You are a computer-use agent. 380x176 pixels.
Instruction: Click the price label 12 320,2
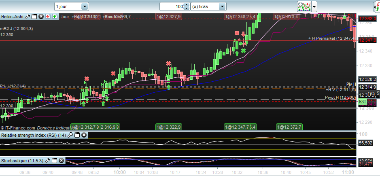tap(367, 79)
